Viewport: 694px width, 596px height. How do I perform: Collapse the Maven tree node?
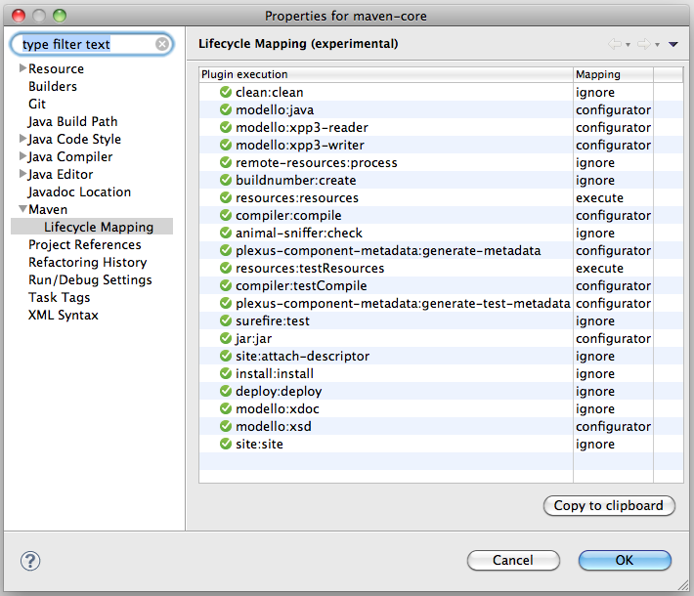(x=23, y=209)
